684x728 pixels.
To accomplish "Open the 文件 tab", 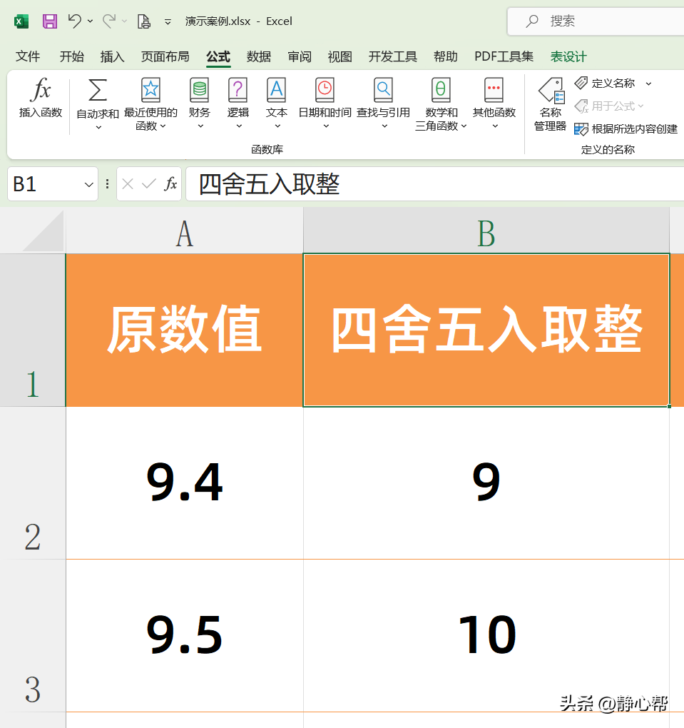I will click(x=28, y=56).
